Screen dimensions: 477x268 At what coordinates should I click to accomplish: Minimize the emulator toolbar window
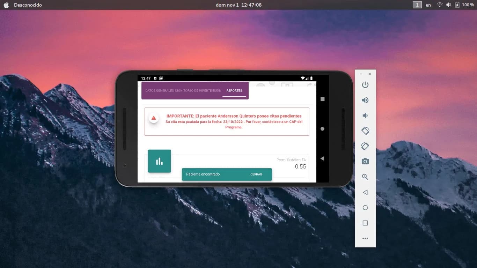361,74
